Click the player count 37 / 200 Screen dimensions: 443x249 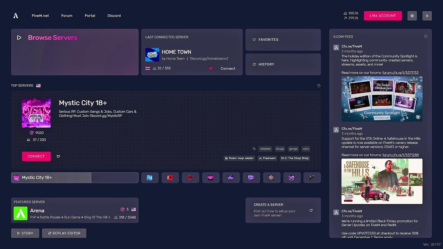tap(36, 140)
